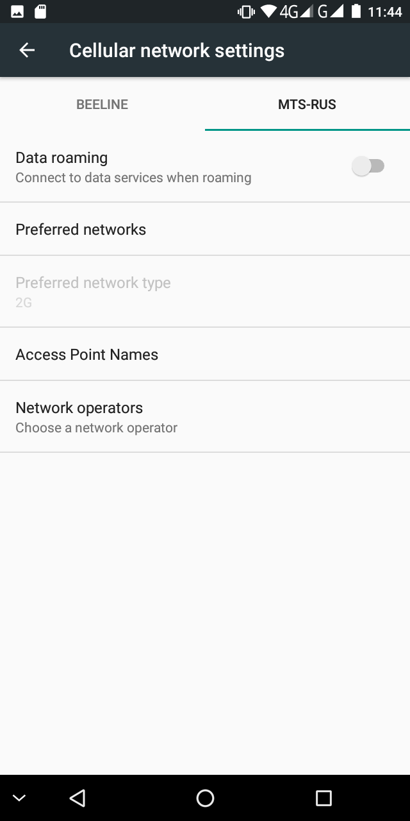
Task: Tap the SD card notification icon
Action: pyautogui.click(x=40, y=12)
